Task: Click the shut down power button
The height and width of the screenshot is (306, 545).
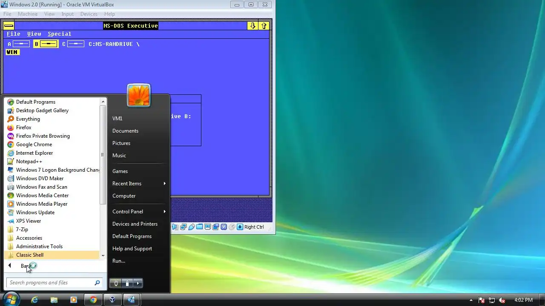Action: pos(116,283)
